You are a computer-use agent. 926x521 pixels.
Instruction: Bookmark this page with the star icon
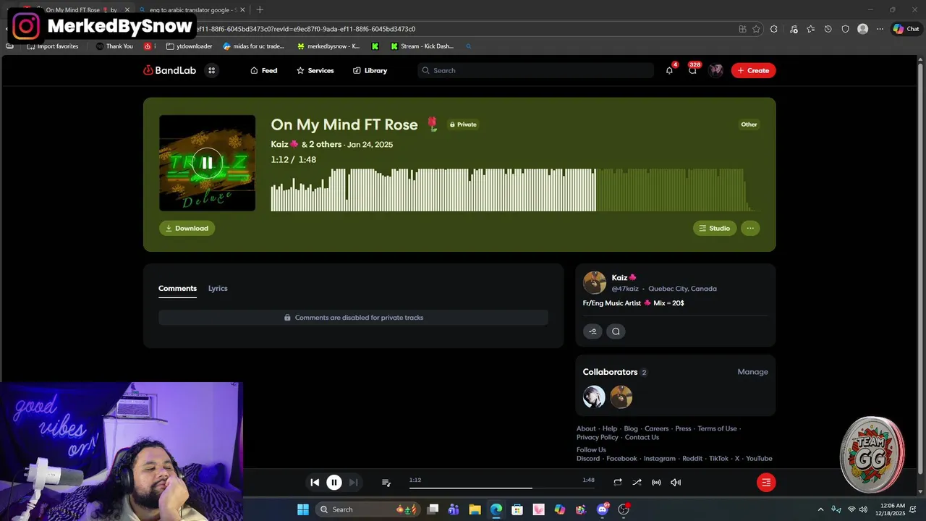point(756,29)
